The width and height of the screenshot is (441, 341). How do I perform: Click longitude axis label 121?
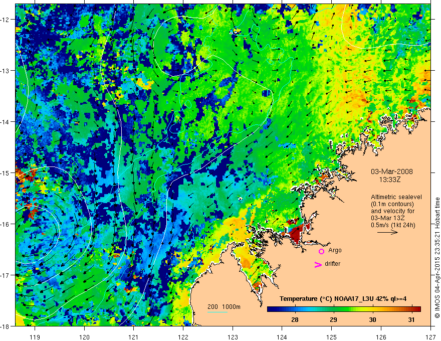(134, 337)
